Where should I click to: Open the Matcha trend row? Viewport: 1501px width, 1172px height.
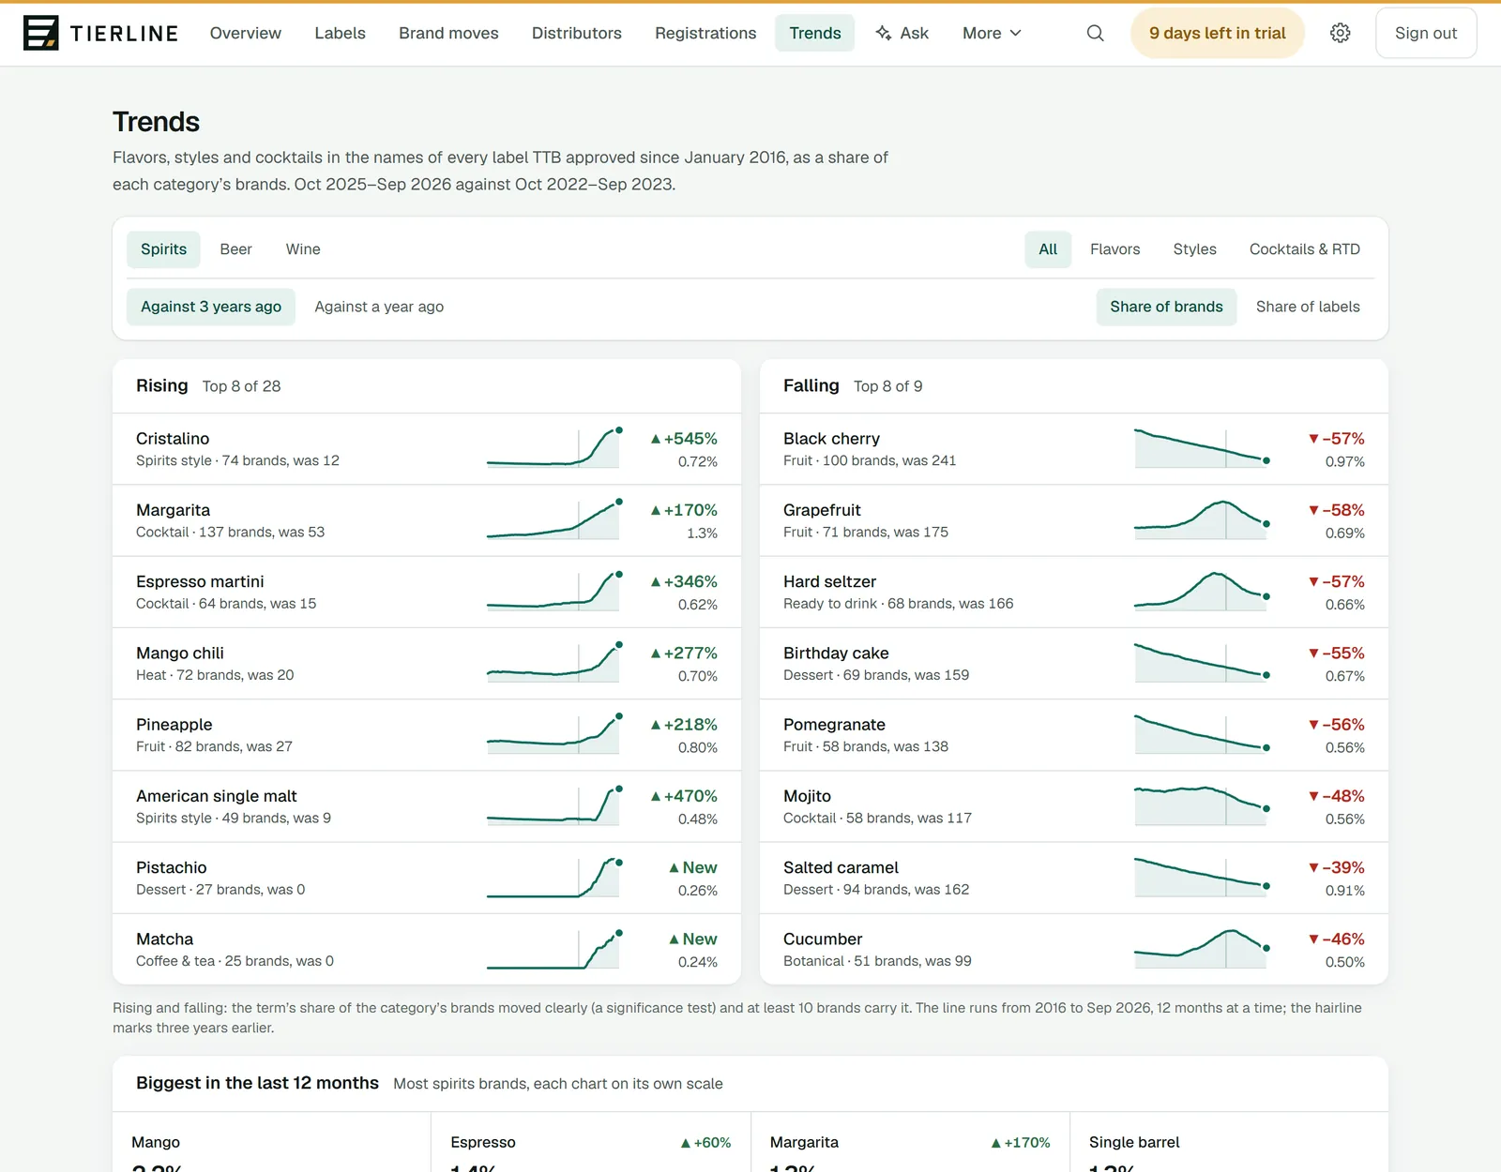point(427,949)
